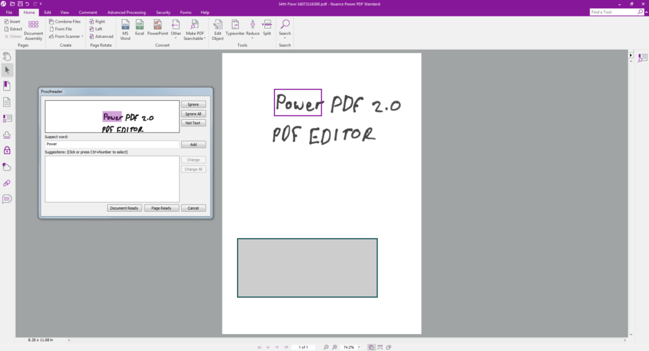The width and height of the screenshot is (649, 351).
Task: Click Combine Files
Action: pos(65,22)
